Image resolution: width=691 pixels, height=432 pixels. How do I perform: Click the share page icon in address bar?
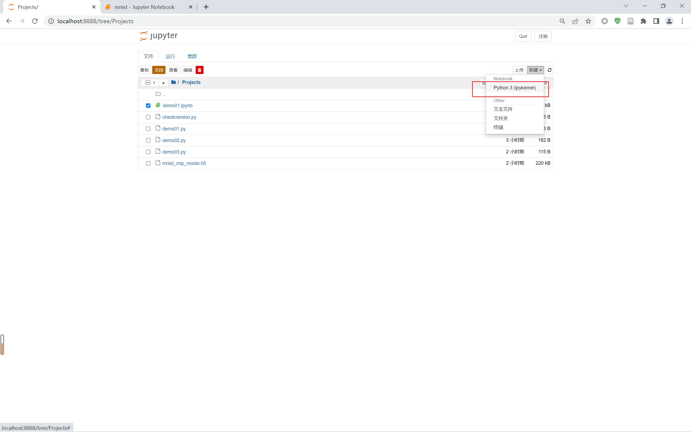[x=575, y=21]
